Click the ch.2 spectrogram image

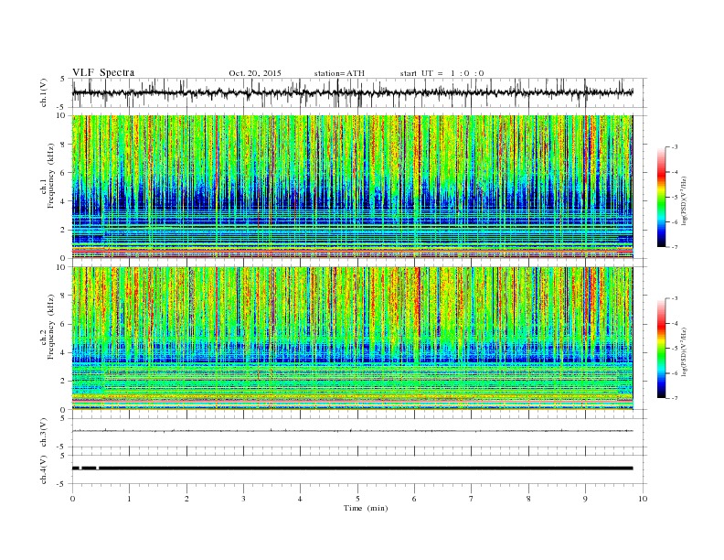click(352, 339)
